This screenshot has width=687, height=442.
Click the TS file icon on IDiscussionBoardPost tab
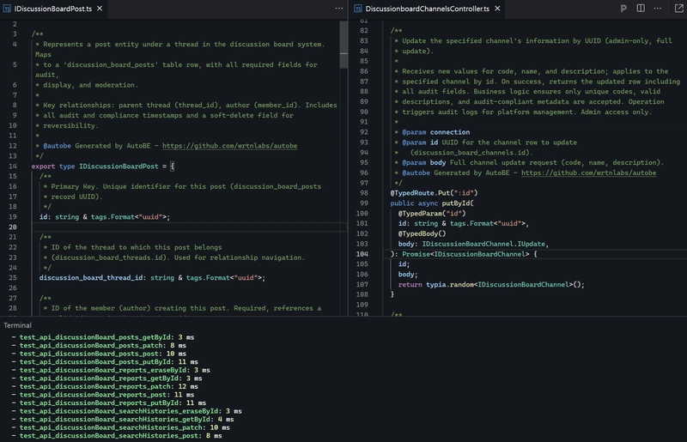[x=8, y=8]
